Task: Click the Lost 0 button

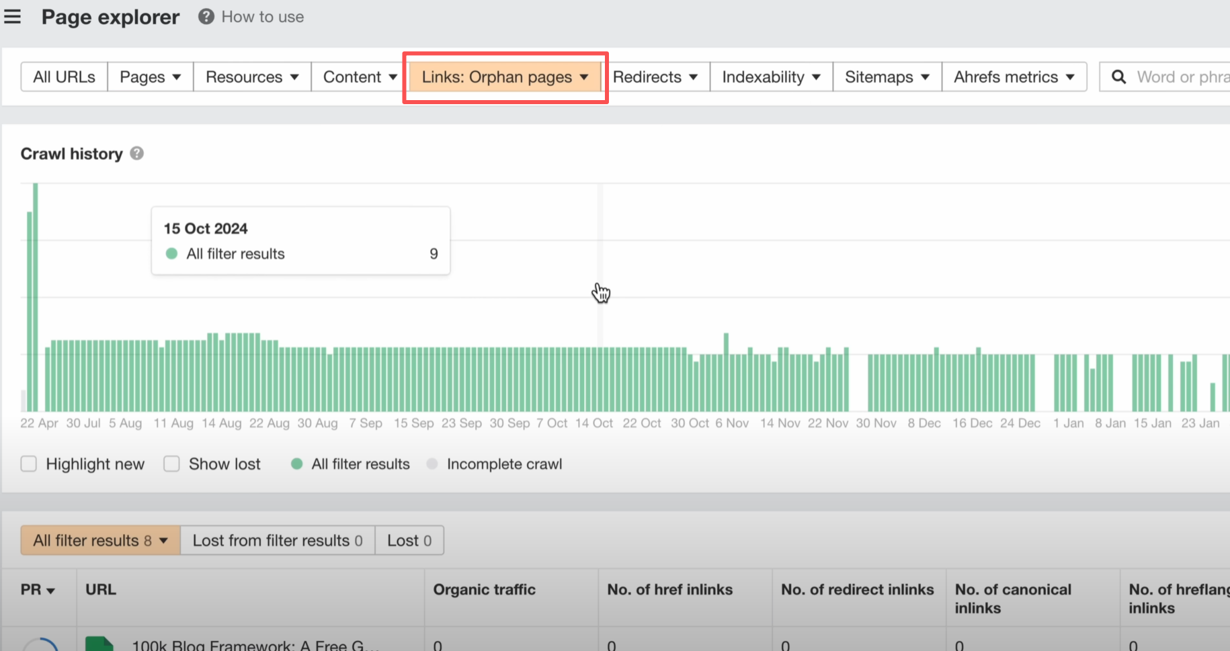Action: pos(409,541)
